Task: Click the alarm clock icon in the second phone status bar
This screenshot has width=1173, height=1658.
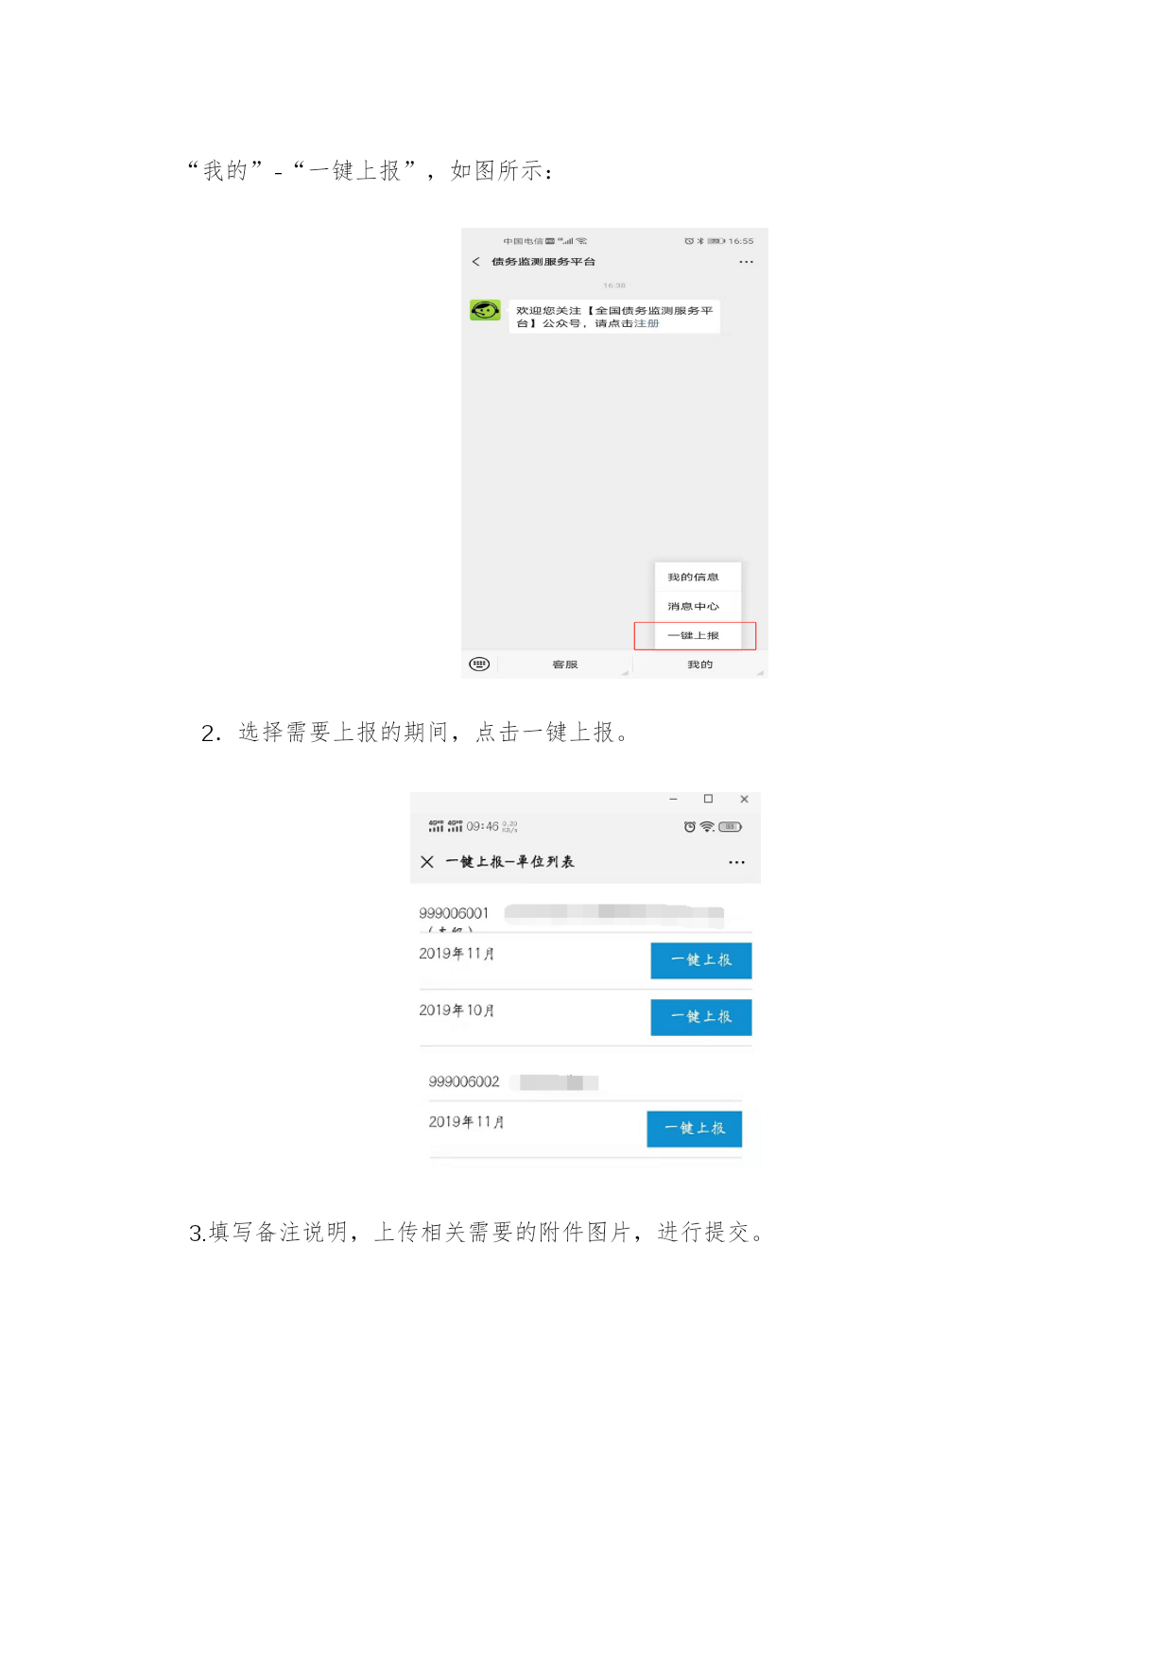Action: pyautogui.click(x=690, y=827)
